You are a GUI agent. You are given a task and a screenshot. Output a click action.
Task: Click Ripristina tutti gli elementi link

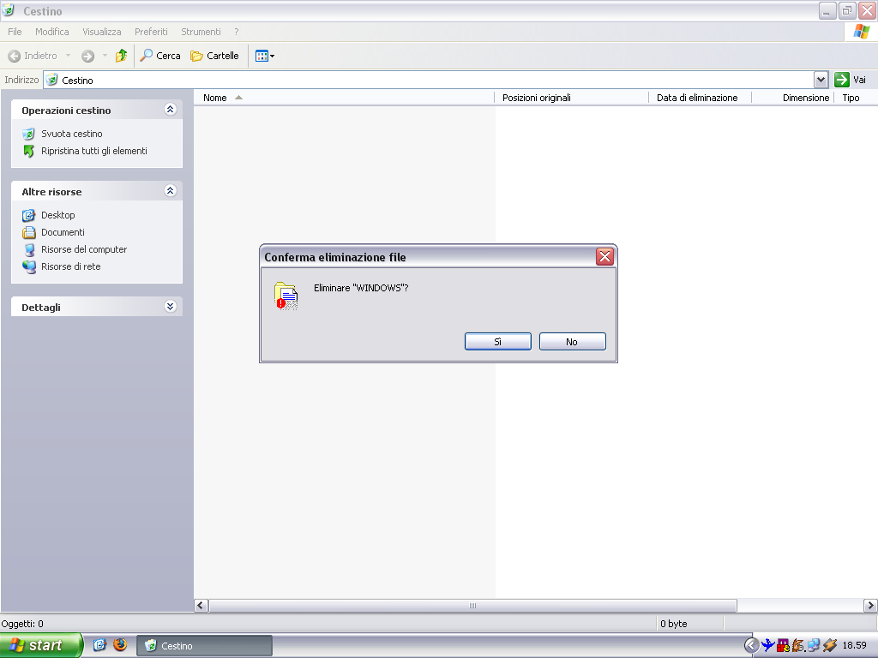(94, 151)
